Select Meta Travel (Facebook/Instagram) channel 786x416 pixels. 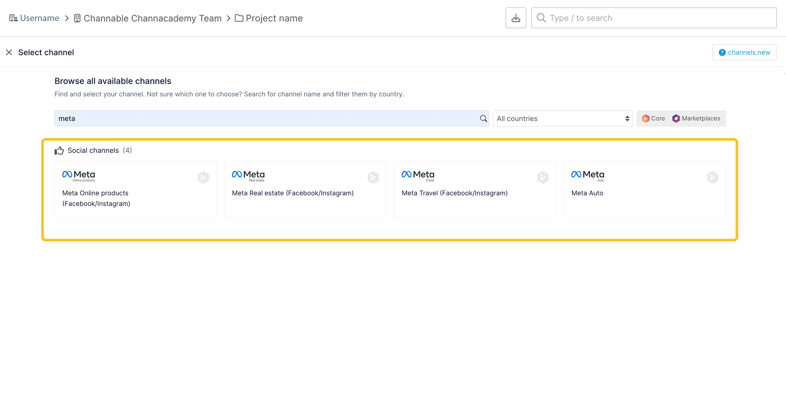pyautogui.click(x=475, y=190)
